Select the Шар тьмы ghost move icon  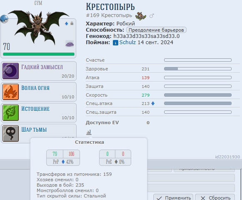(x=11, y=133)
